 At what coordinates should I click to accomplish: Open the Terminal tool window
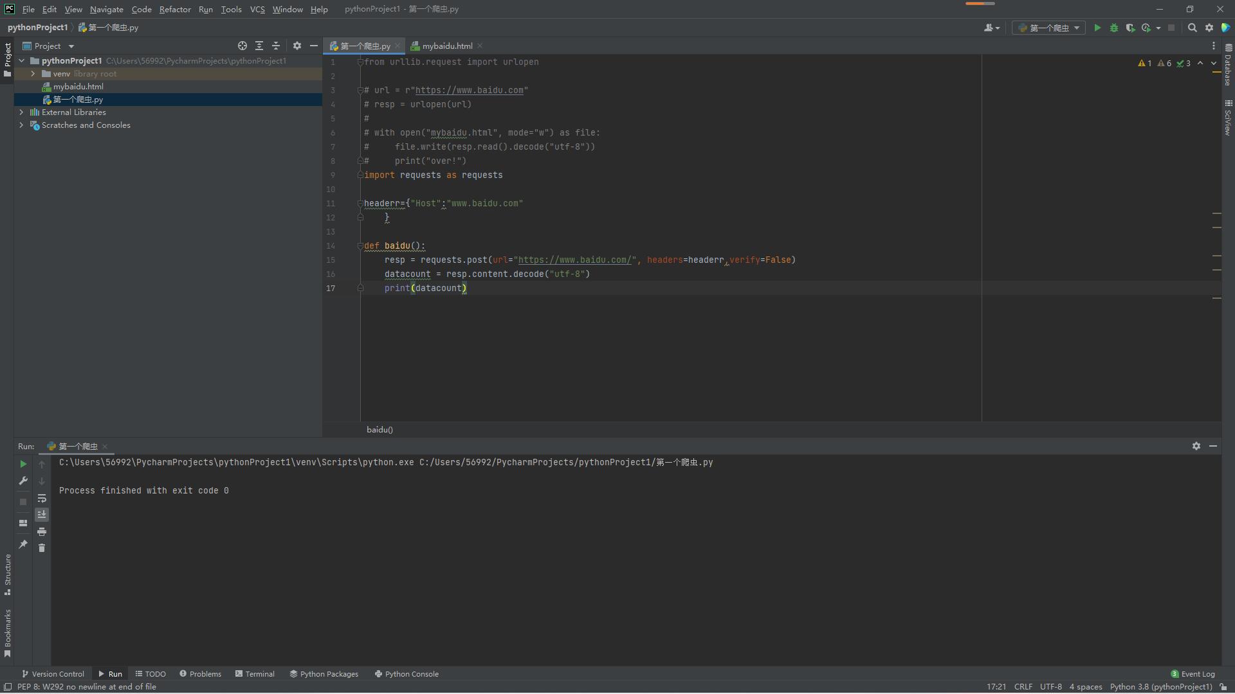[255, 674]
